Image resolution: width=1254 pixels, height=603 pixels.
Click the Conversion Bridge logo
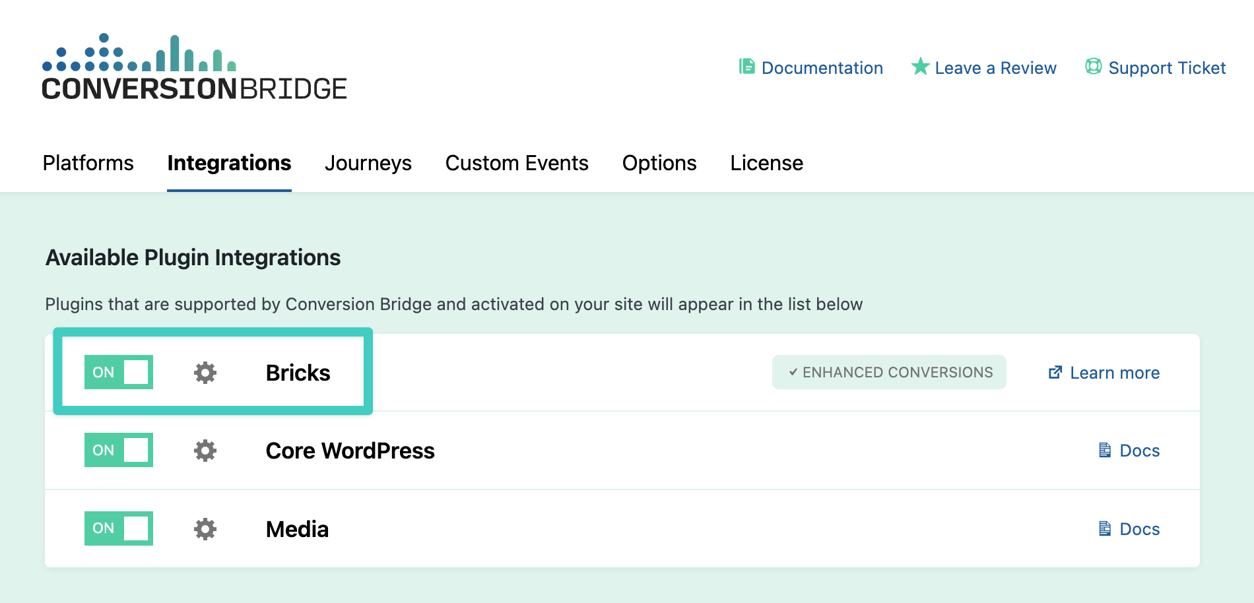click(194, 68)
